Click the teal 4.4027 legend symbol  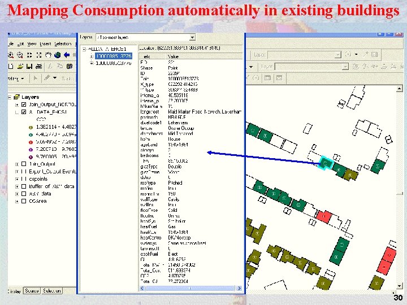point(31,134)
